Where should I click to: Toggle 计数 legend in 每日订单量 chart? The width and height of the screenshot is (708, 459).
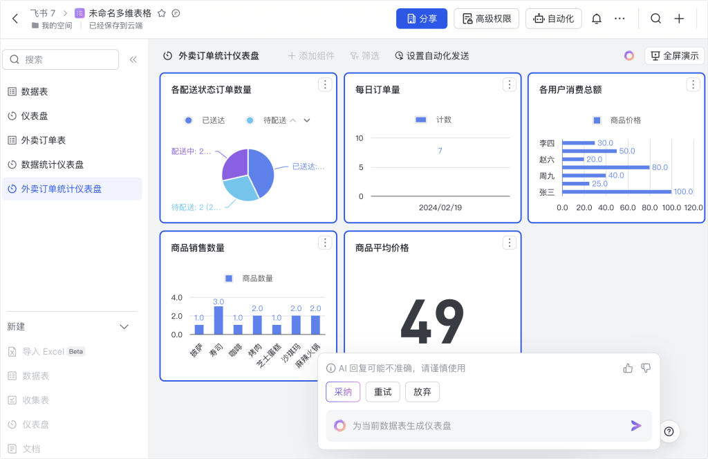(x=433, y=120)
